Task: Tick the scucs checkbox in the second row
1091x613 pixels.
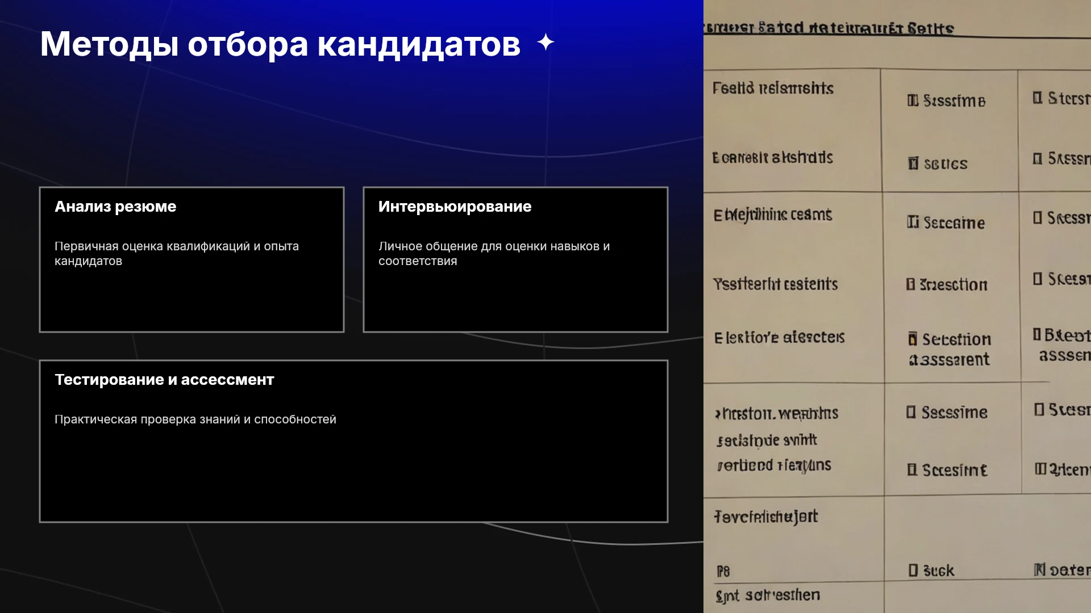Action: coord(913,163)
